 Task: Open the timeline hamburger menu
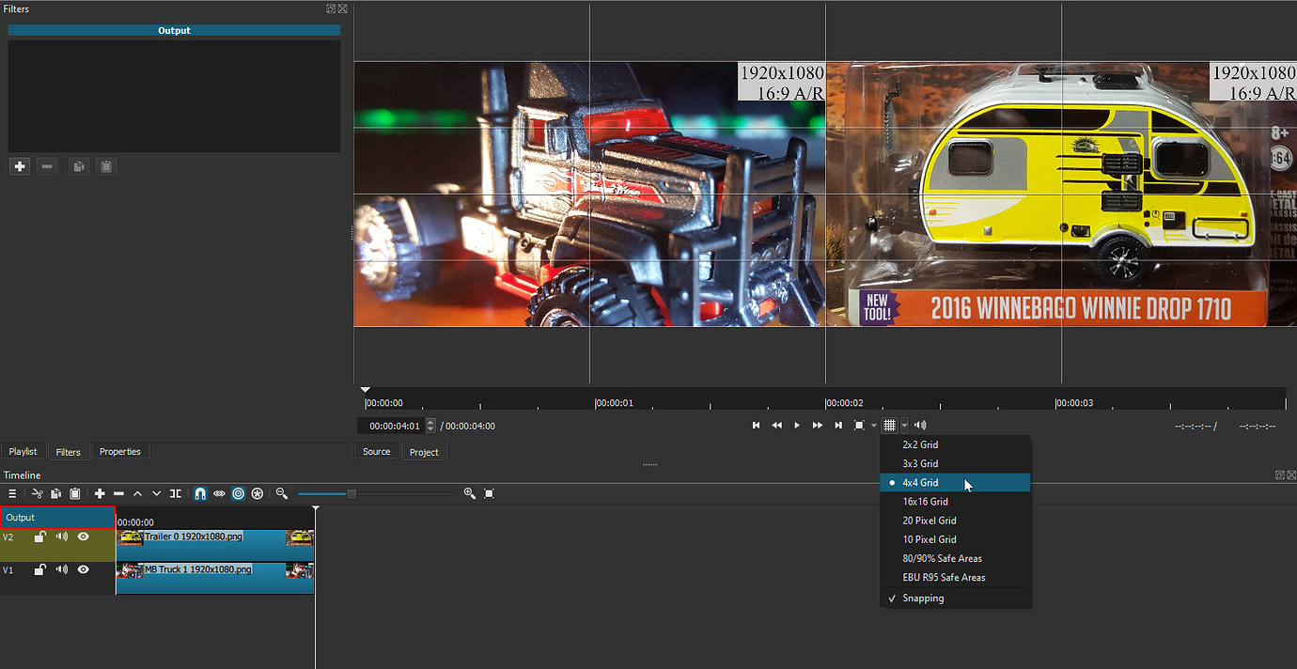click(12, 493)
